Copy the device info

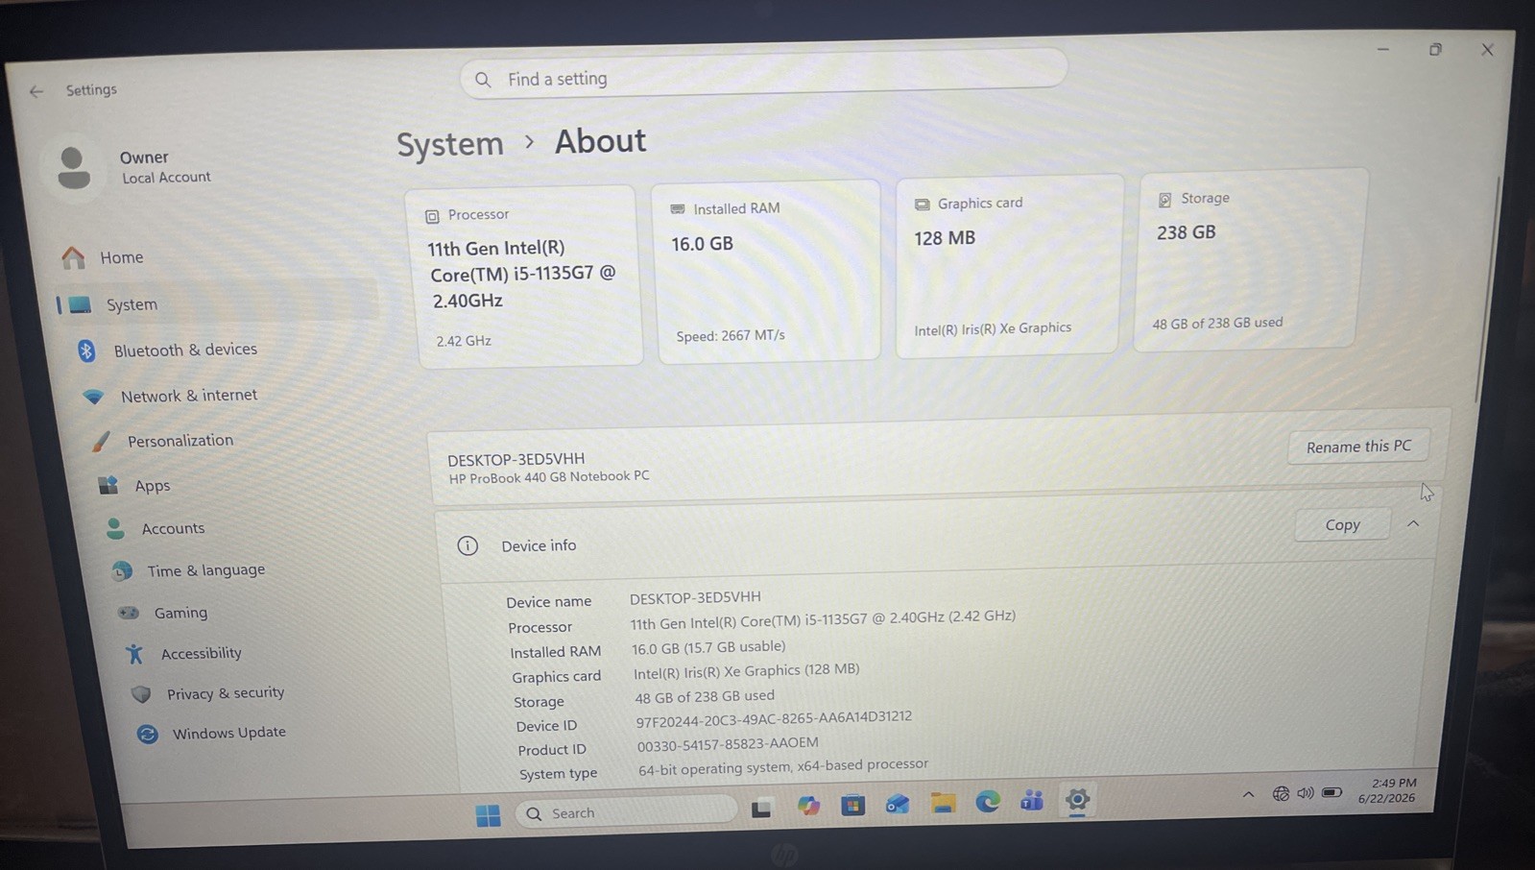pos(1342,524)
